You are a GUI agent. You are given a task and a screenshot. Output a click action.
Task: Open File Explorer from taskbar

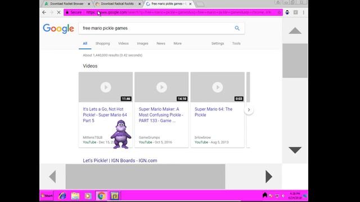tap(75, 196)
